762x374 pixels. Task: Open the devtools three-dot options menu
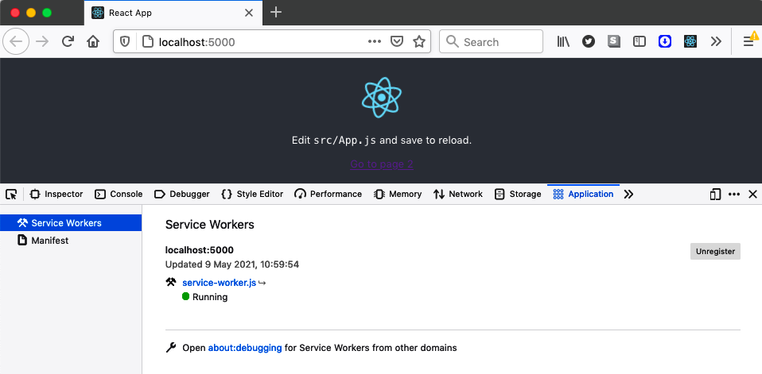734,195
